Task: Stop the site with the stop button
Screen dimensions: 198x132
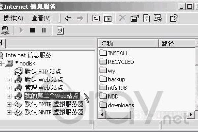Action: [32, 30]
